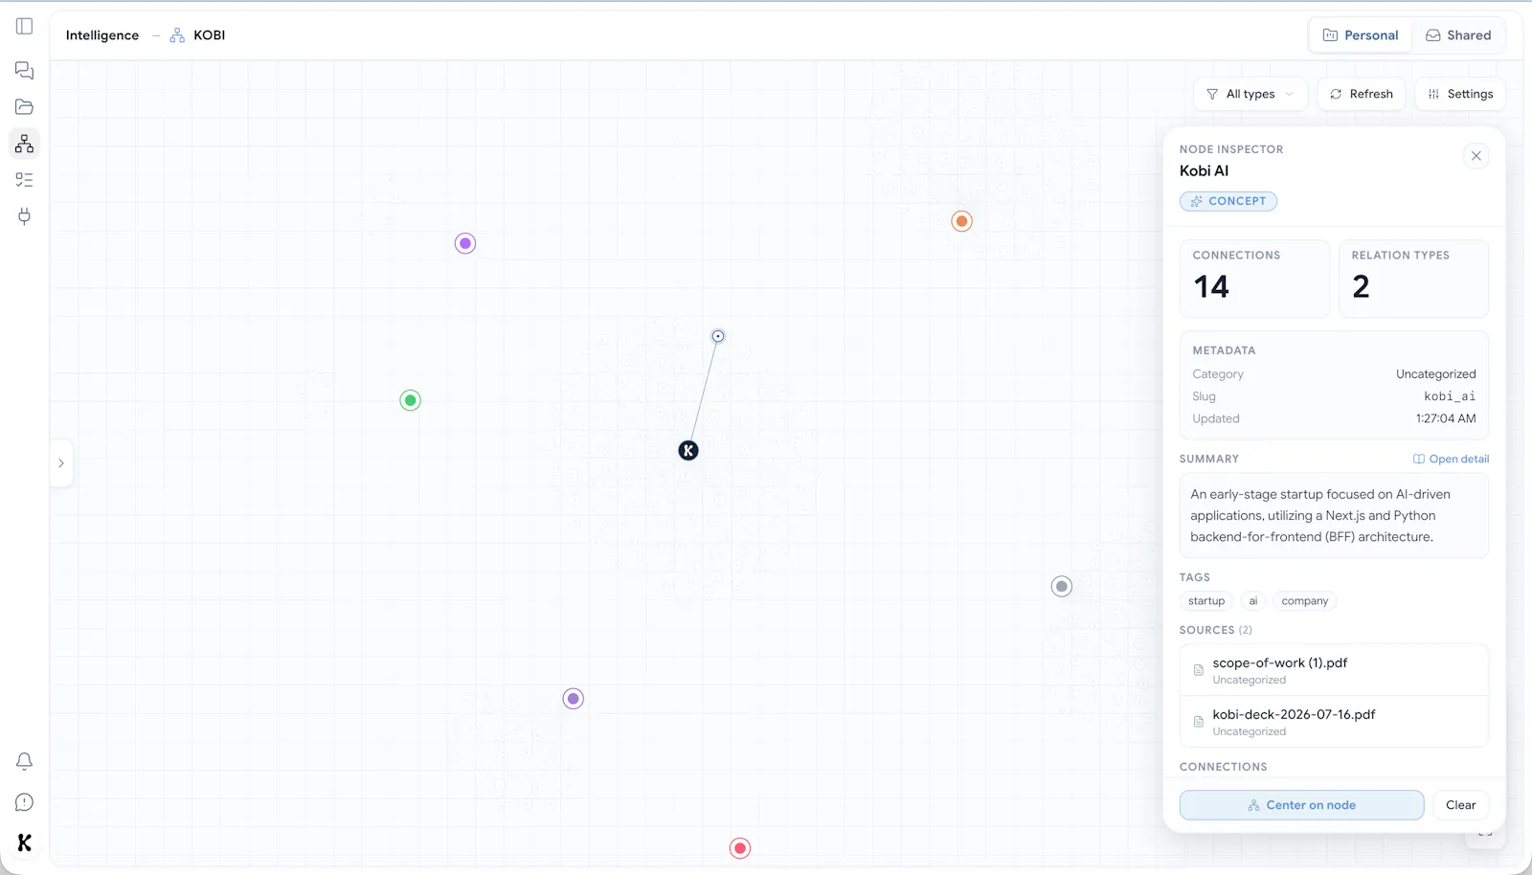Click the ai tag
The image size is (1532, 875).
[1253, 601]
